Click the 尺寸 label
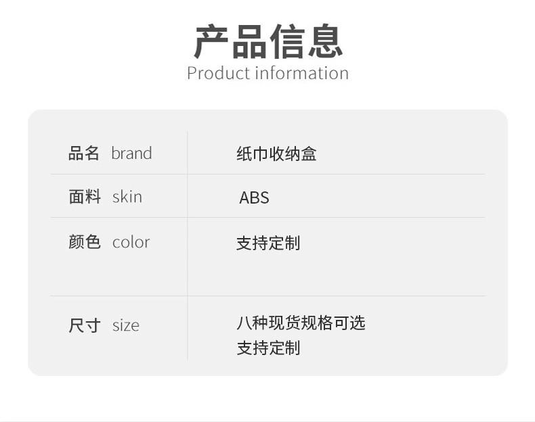Viewport: 535px width, 422px height. [x=84, y=325]
